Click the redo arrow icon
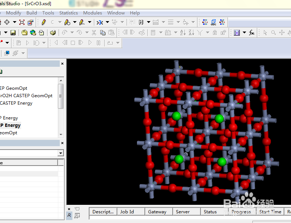The image size is (291, 223). point(79,33)
